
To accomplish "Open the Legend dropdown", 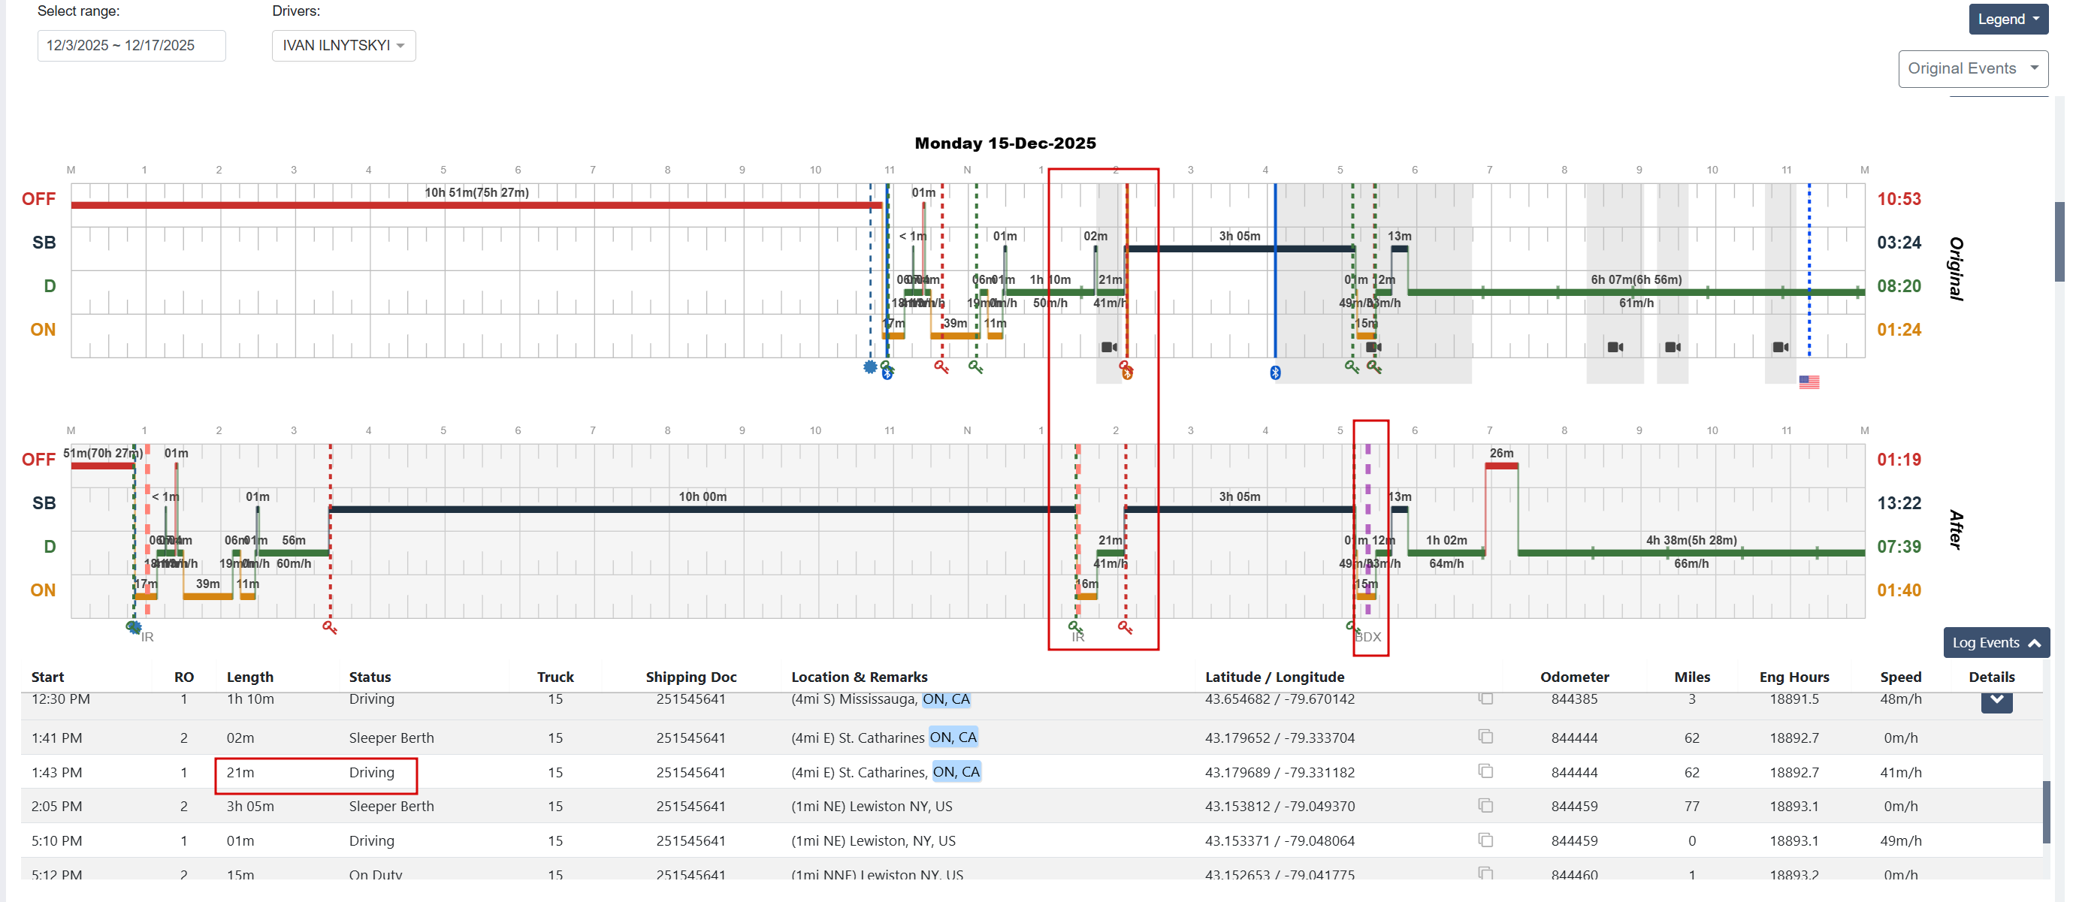I will [x=2007, y=20].
